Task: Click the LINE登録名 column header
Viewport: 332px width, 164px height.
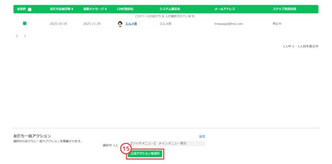Action: coord(125,9)
